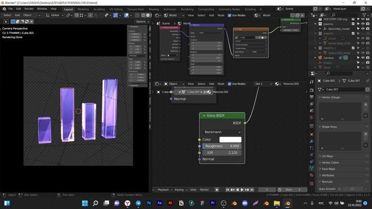The width and height of the screenshot is (372, 209).
Task: Open the Global transform orientation dropdown
Action: point(55,15)
